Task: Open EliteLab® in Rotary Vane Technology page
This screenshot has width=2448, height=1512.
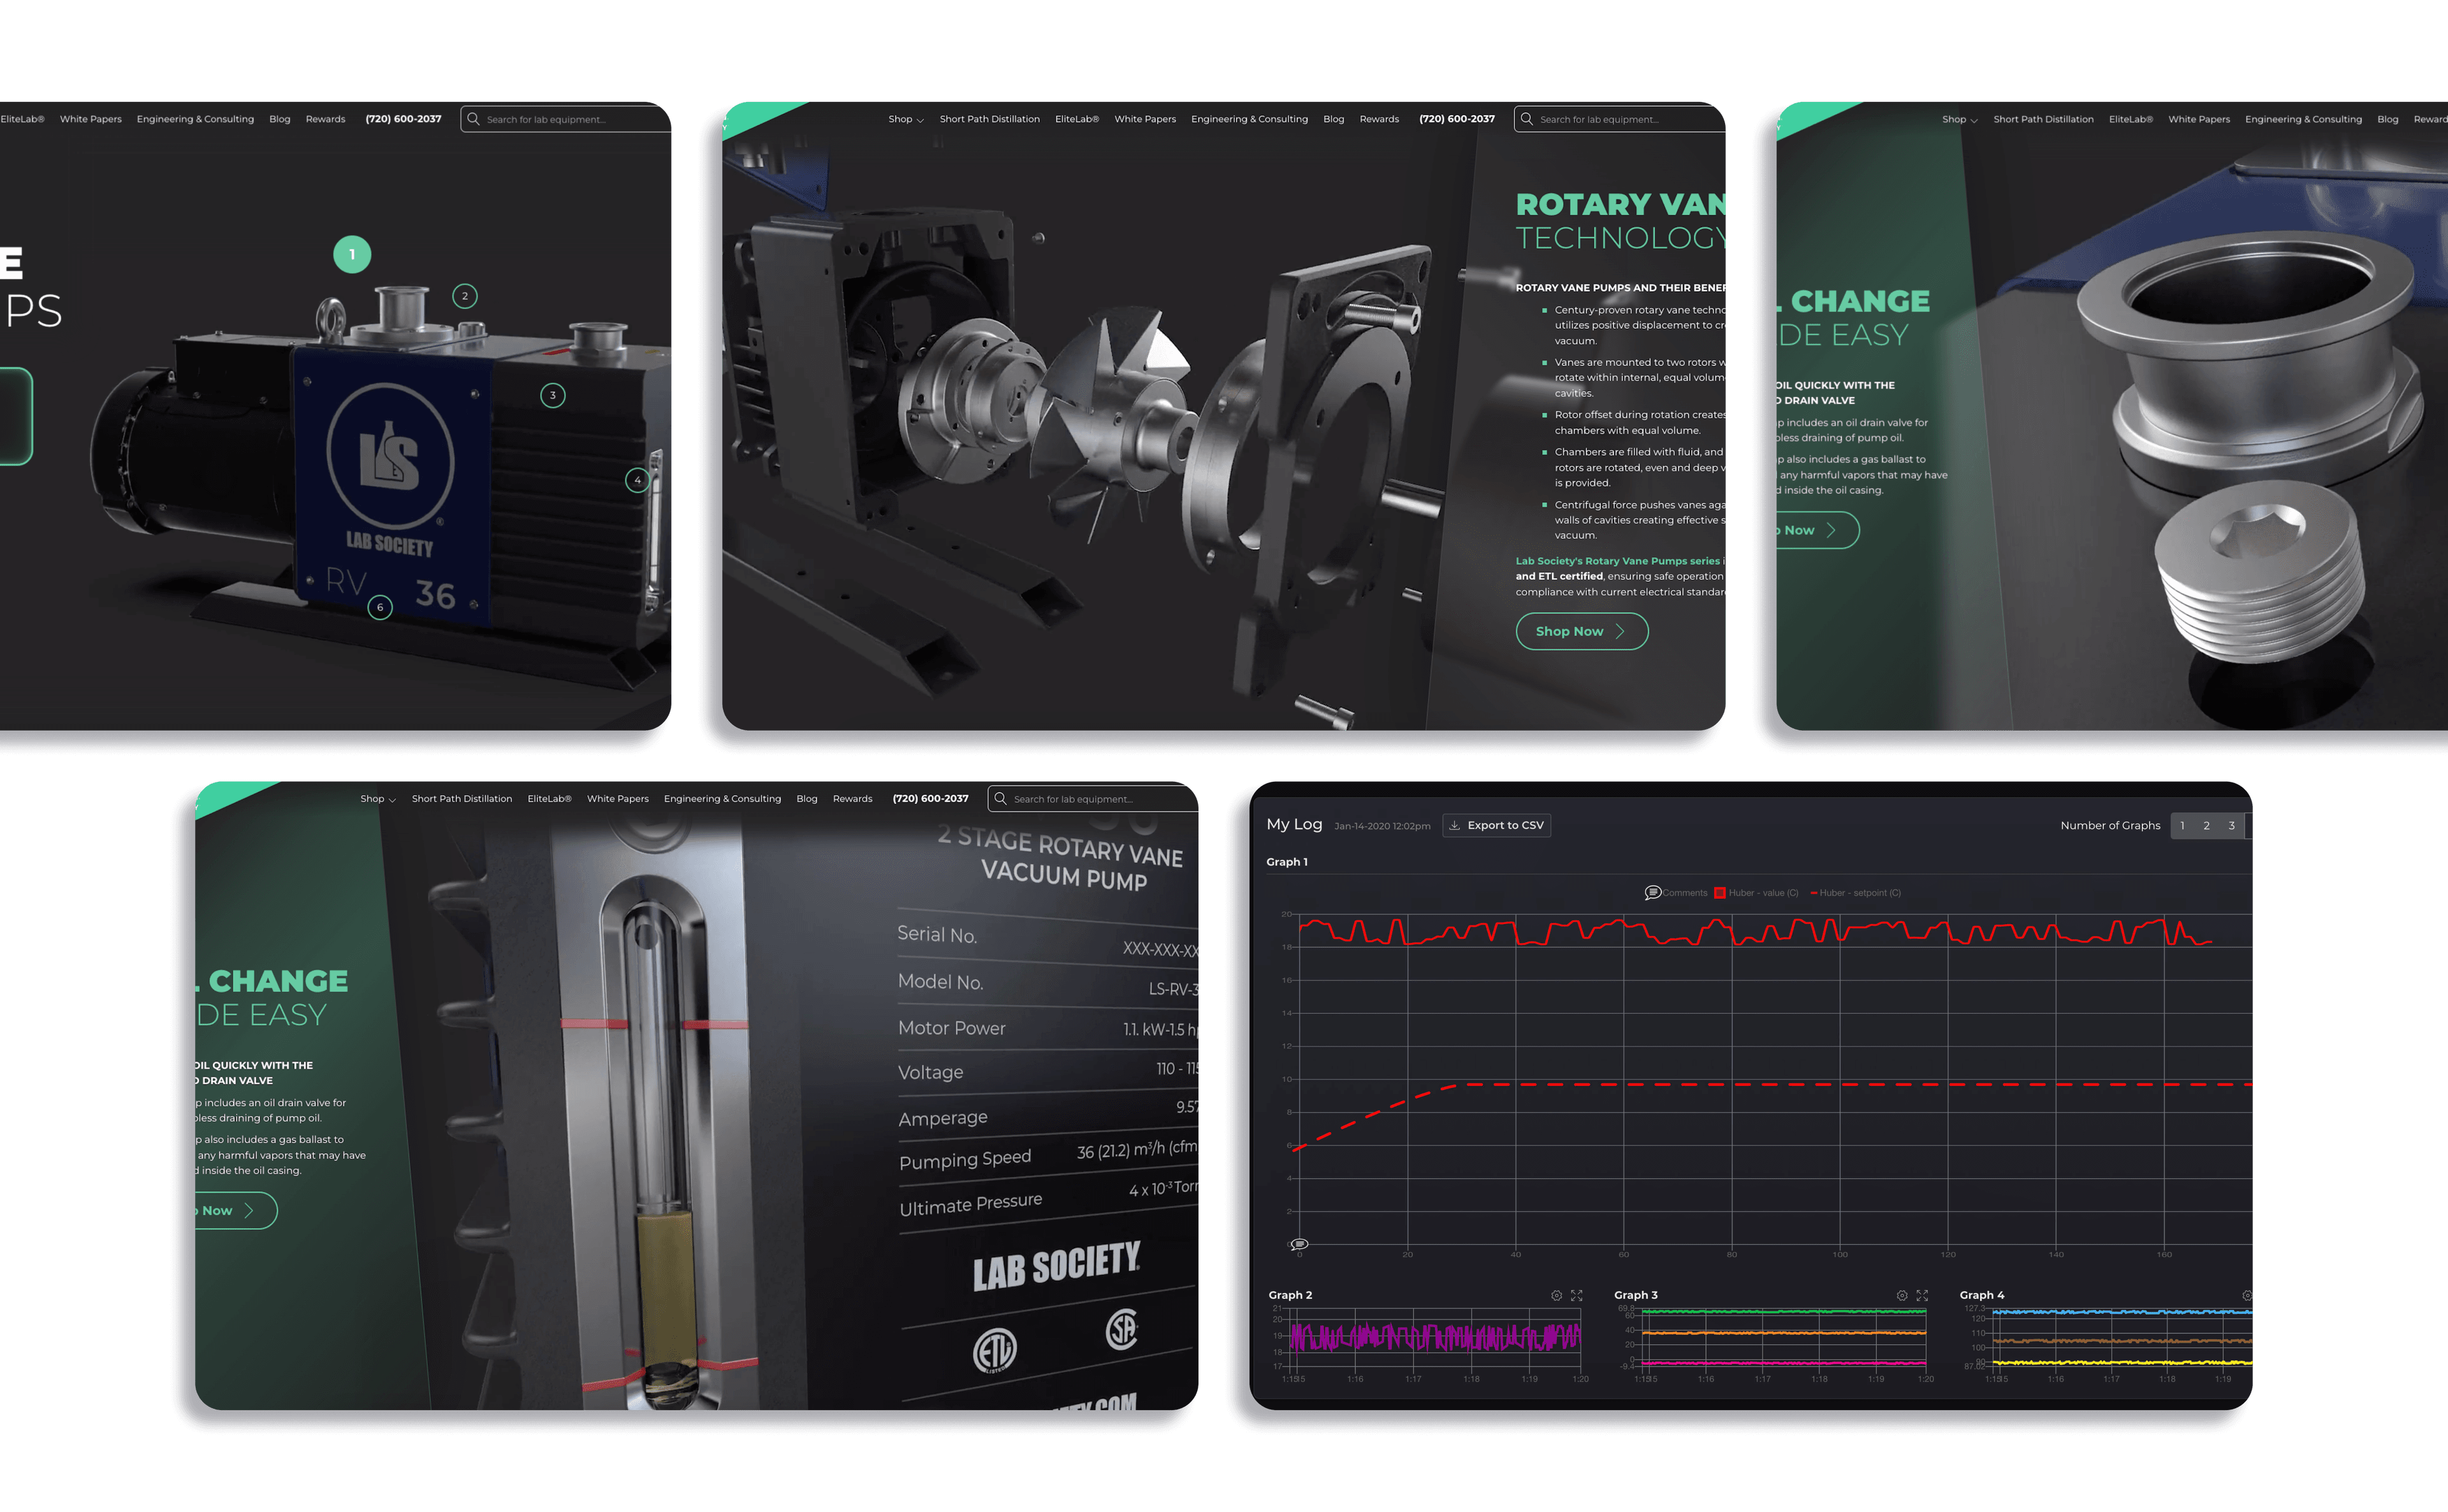Action: 1077,119
